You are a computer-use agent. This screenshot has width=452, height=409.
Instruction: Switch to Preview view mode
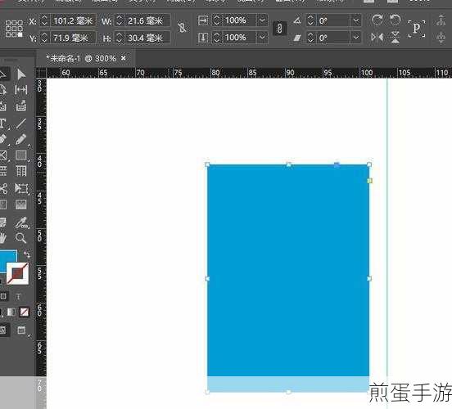[21, 330]
